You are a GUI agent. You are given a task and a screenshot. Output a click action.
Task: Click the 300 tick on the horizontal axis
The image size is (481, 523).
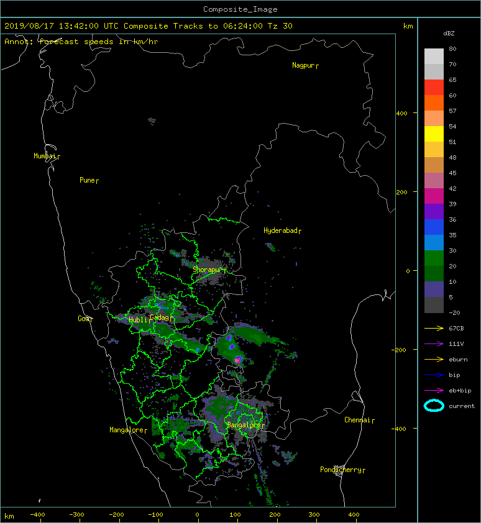click(x=314, y=515)
